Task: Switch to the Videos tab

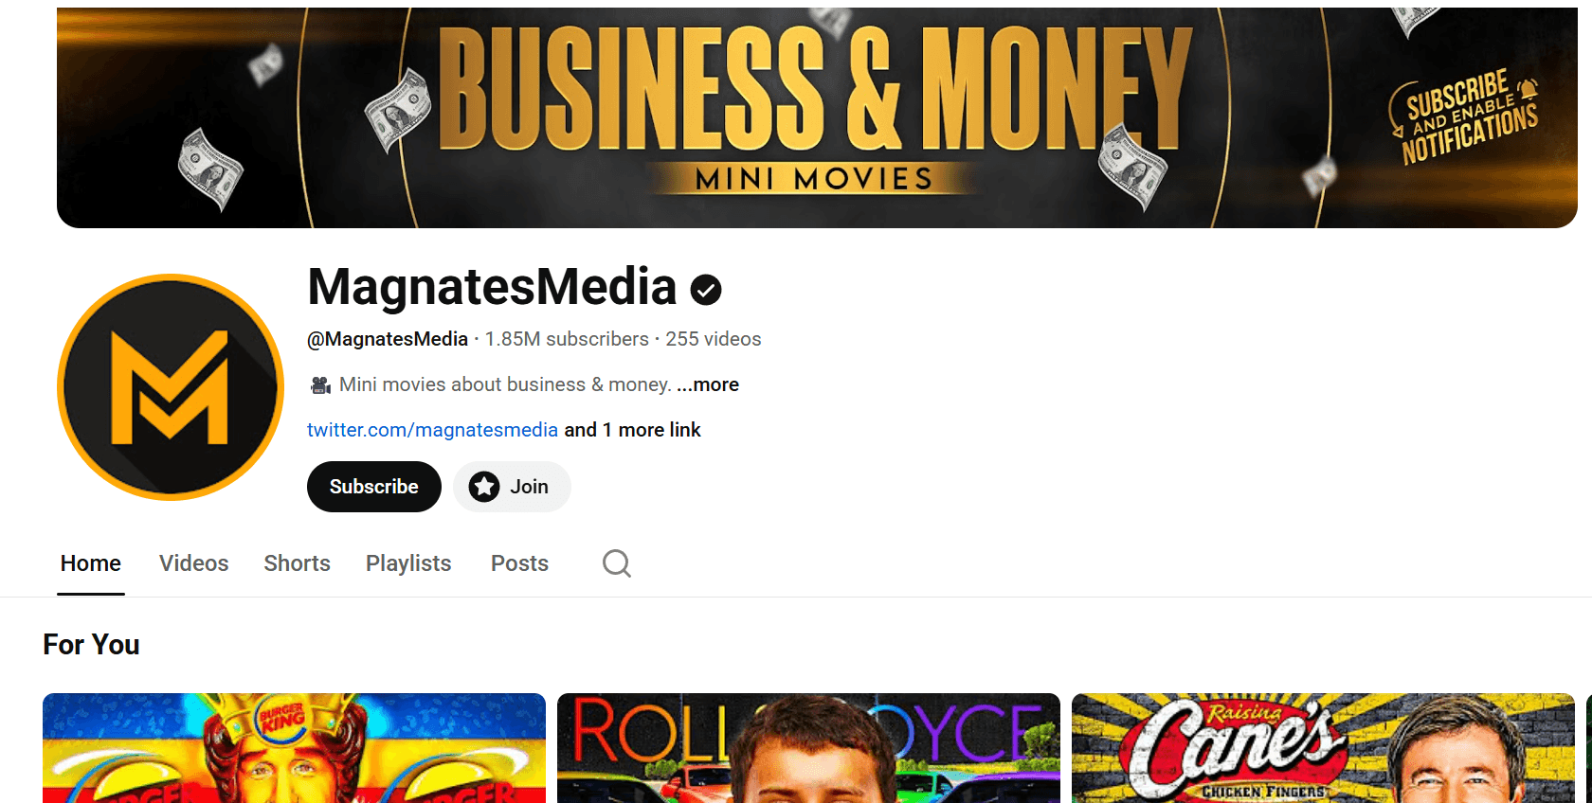Action: click(194, 563)
